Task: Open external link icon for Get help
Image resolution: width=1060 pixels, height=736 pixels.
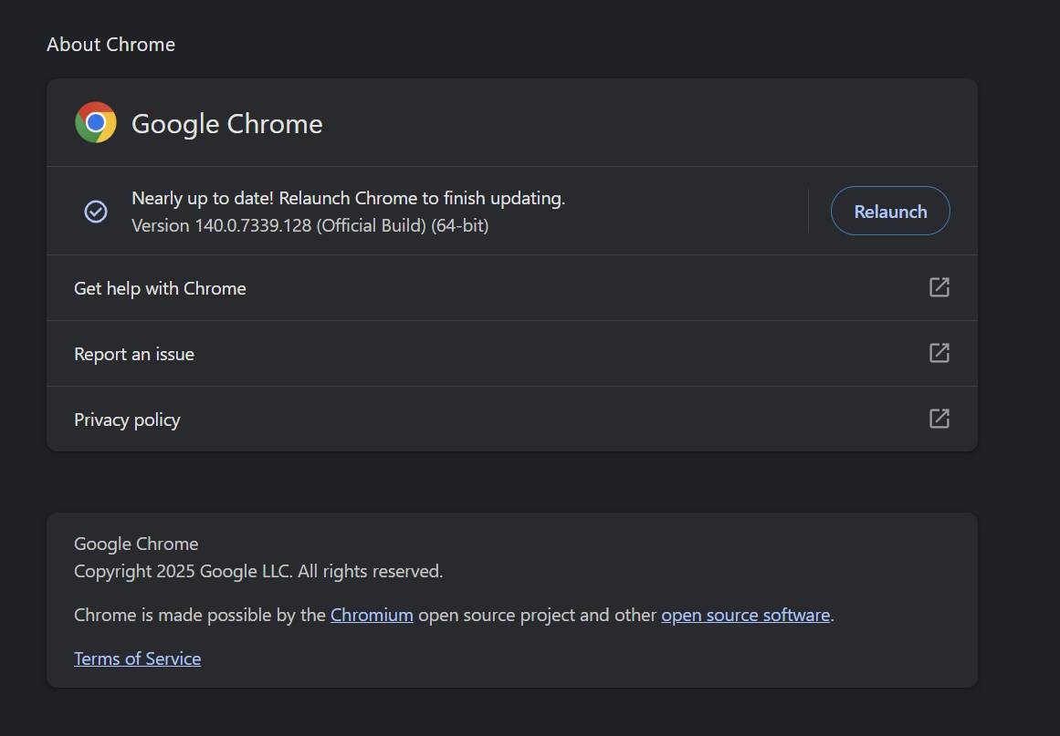Action: [x=939, y=287]
